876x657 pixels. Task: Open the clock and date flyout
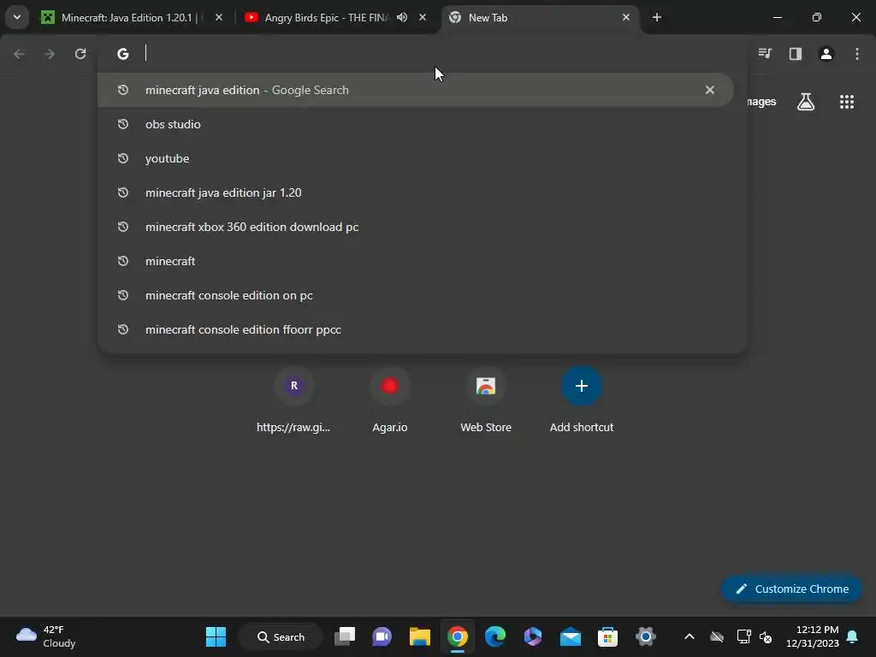tap(813, 636)
